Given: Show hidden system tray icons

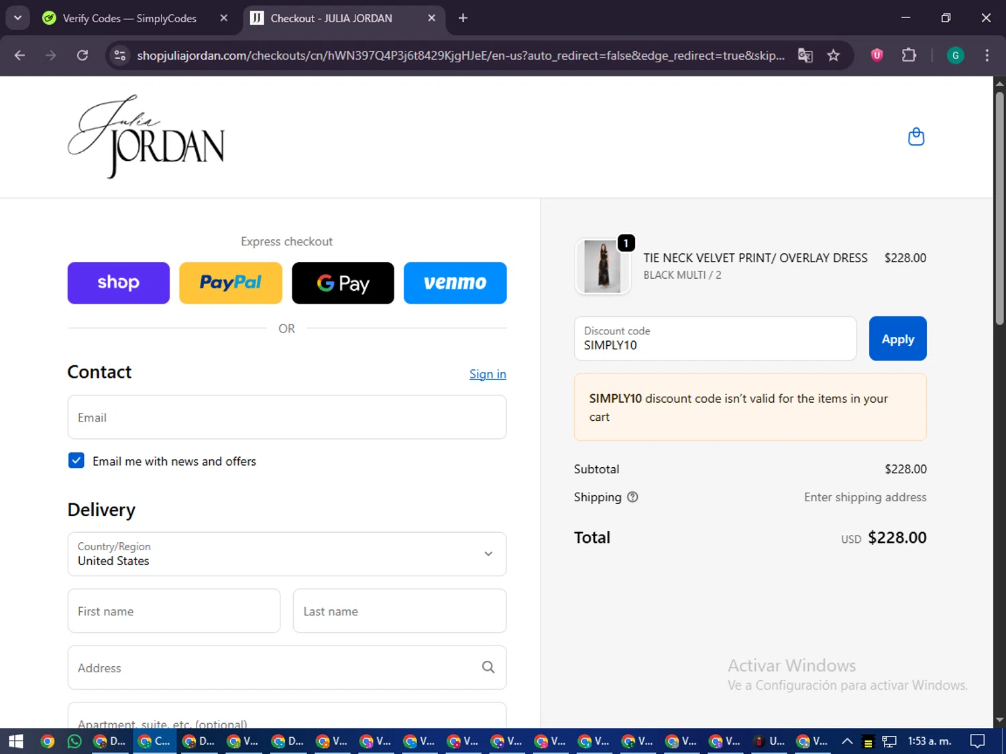Looking at the screenshot, I should point(847,741).
